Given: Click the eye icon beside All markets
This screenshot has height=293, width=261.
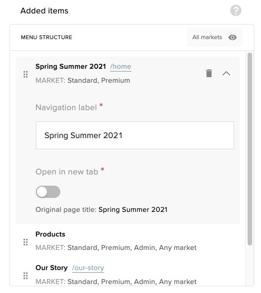Looking at the screenshot, I should (232, 37).
